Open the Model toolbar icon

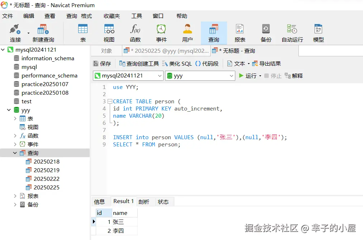click(x=318, y=29)
